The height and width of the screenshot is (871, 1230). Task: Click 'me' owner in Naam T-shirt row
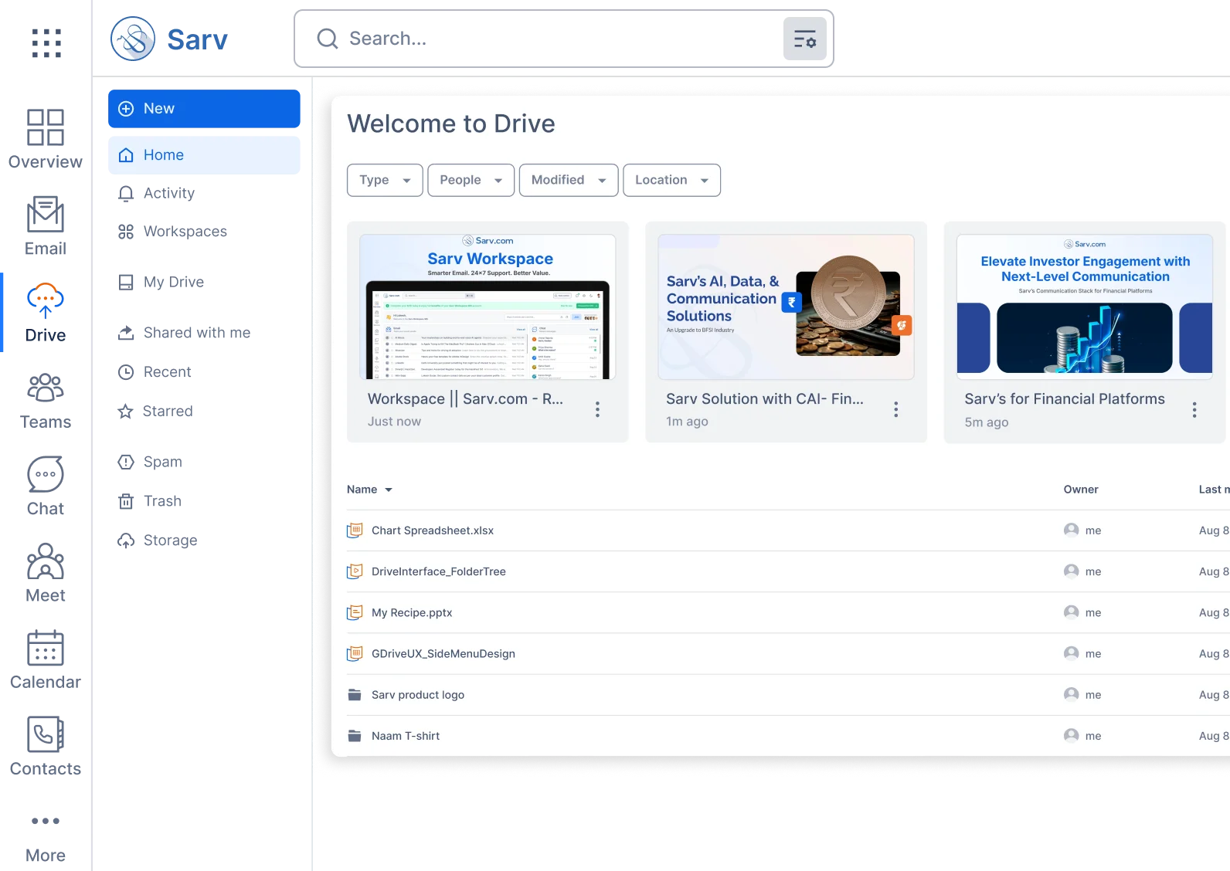[x=1093, y=736]
